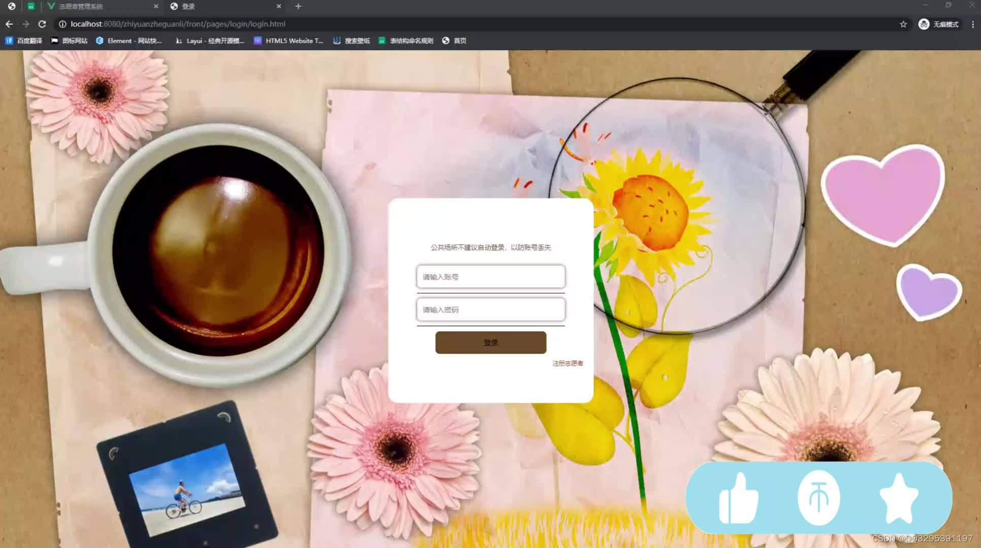Click the thumbs-up like icon

[x=739, y=498]
